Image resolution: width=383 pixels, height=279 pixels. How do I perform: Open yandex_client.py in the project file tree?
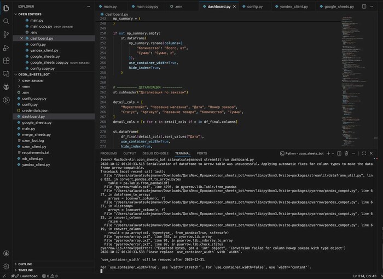pyautogui.click(x=54, y=165)
